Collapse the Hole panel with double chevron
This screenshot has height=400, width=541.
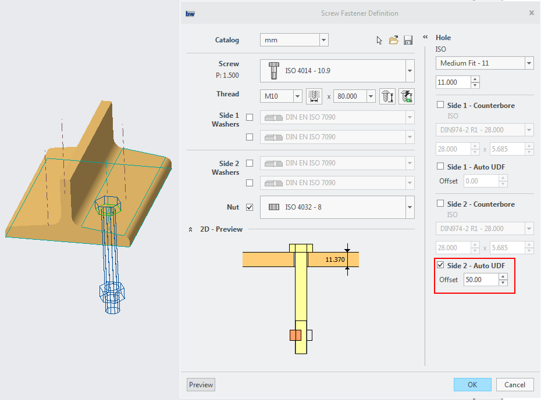coord(425,37)
